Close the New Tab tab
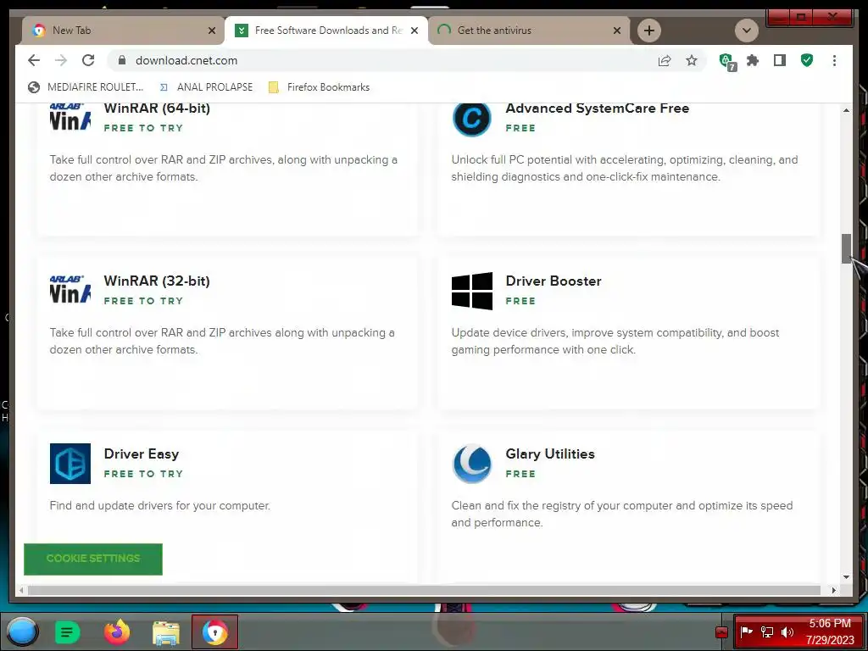This screenshot has width=868, height=651. 211,31
